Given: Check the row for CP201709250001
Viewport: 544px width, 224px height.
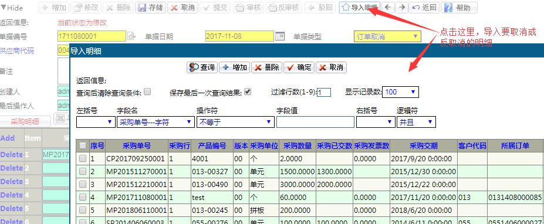Looking at the screenshot, I should (x=83, y=159).
